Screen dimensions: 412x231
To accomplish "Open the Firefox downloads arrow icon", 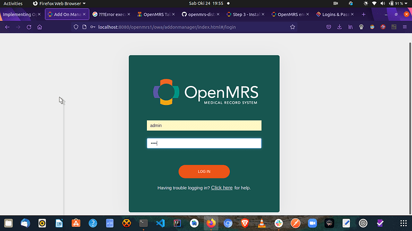I will coord(340,27).
